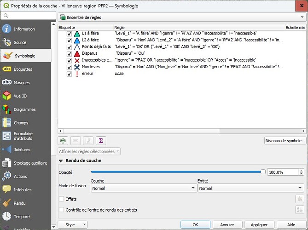This screenshot has height=230, width=308.
Task: Decrease opacity with the spinner down arrow
Action: [301, 174]
